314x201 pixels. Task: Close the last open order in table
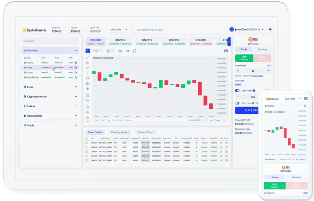click(x=227, y=160)
